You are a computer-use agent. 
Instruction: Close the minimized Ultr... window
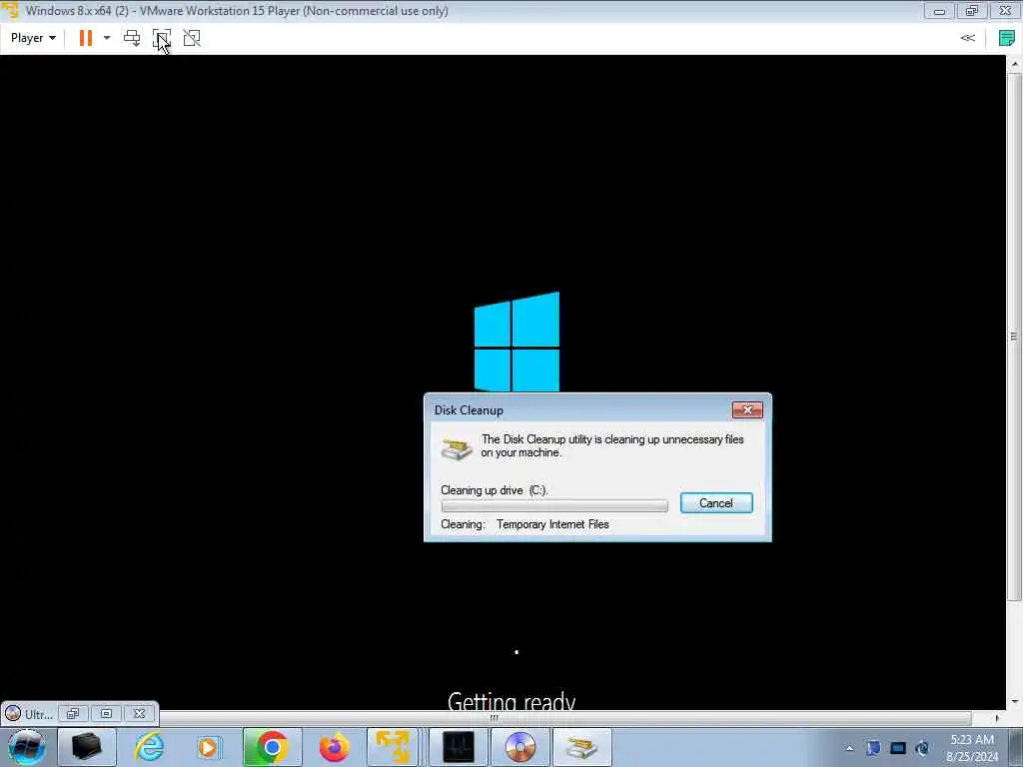tap(139, 713)
